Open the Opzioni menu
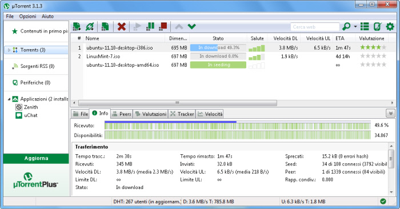Screen dimensions: 400x209 pos(27,17)
